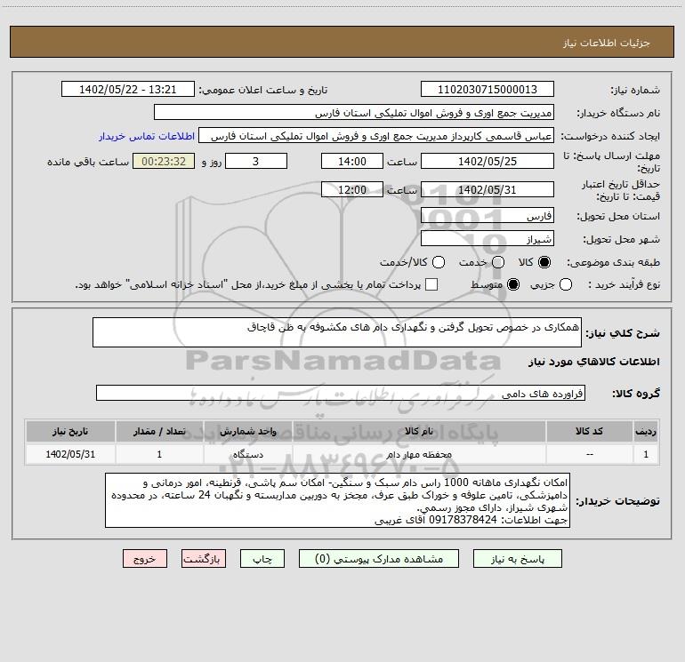Viewport: 685px width, 662px height.
Task: Click the چاپ print button
Action: click(262, 559)
